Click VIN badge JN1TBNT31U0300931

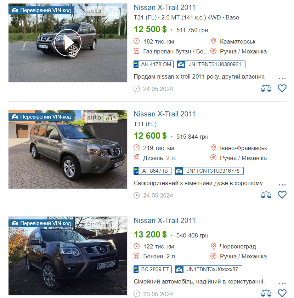[211, 64]
